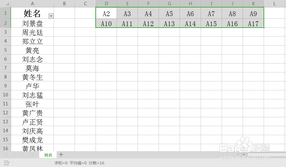The image size is (286, 167).
Task: Select the cell containing 莫海
Action: pos(32,68)
